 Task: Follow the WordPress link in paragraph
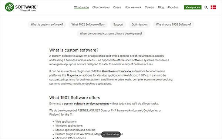pyautogui.click(x=109, y=71)
